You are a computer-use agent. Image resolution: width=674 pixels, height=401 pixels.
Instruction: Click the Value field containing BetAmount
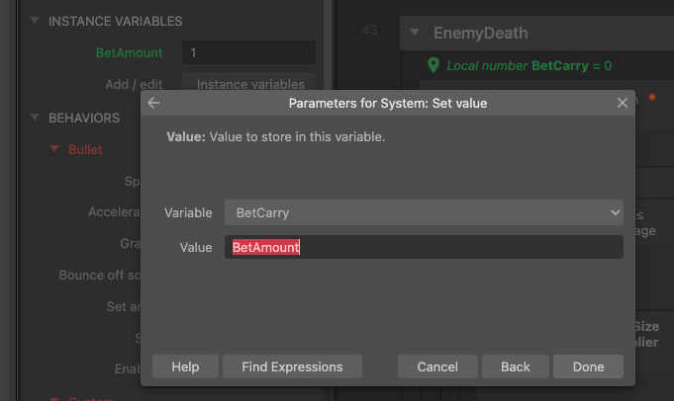[x=424, y=247]
